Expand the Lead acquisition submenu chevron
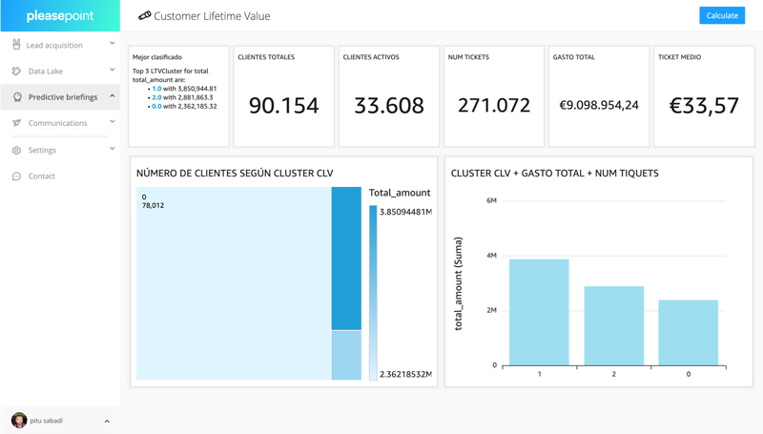763x434 pixels. (x=112, y=44)
